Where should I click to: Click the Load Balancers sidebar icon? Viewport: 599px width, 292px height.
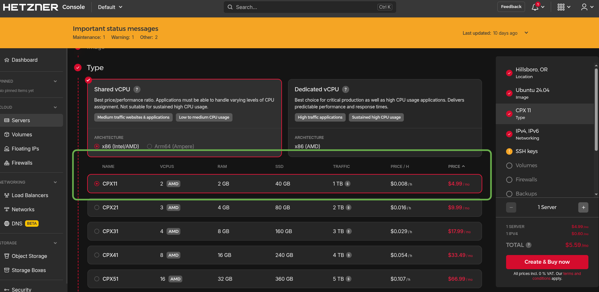pyautogui.click(x=7, y=195)
